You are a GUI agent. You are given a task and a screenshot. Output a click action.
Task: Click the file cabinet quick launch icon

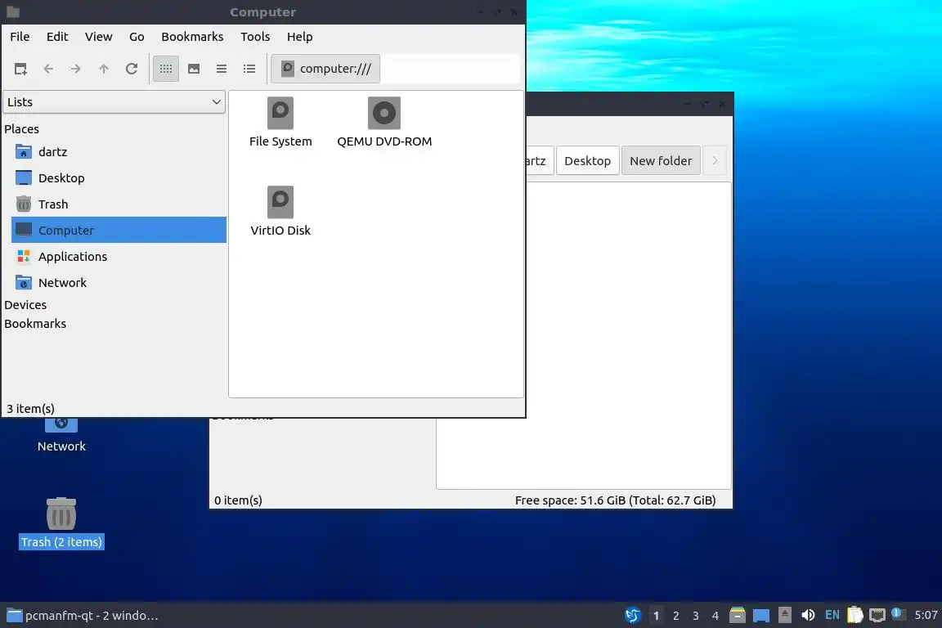coord(737,616)
